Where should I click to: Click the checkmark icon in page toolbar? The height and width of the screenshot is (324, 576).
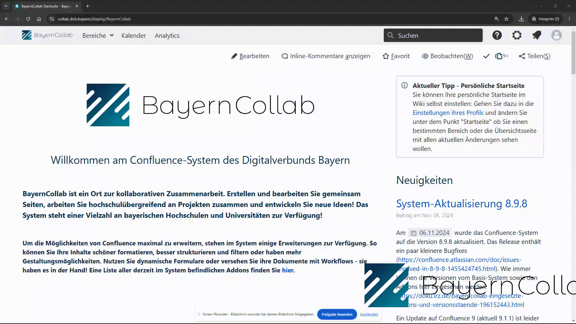(x=486, y=56)
